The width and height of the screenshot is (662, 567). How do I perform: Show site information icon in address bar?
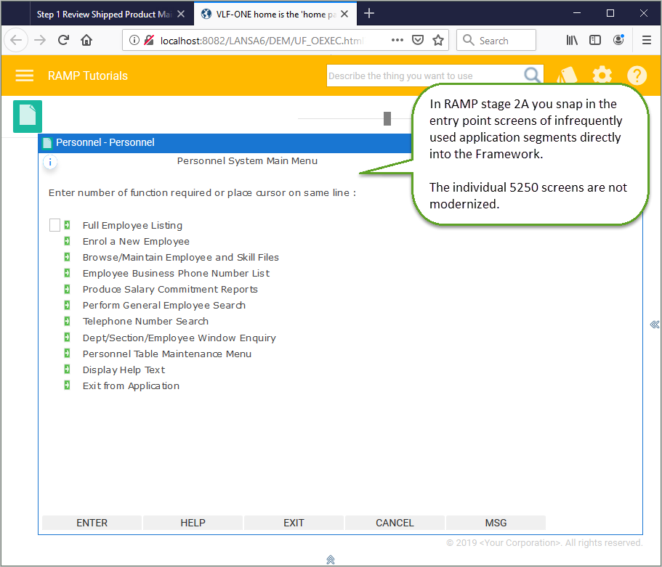tap(134, 40)
